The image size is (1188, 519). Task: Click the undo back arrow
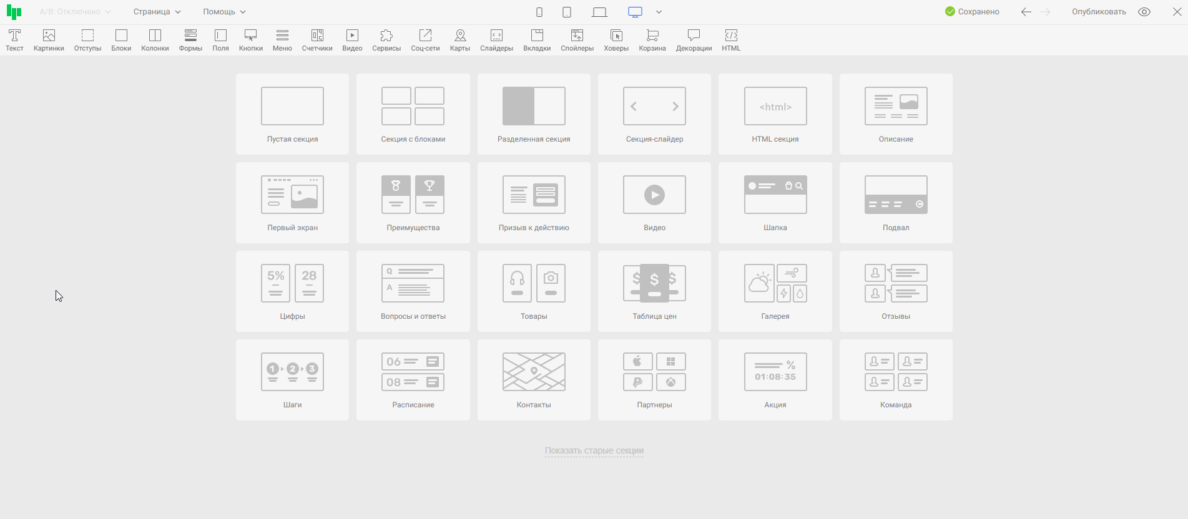(x=1026, y=12)
